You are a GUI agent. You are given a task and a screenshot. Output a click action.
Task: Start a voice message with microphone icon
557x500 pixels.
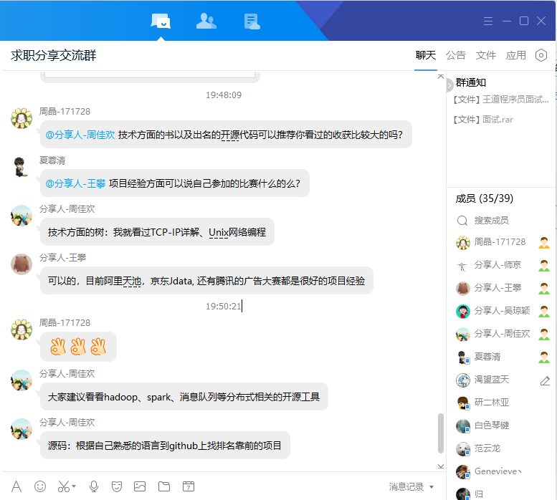coord(93,486)
